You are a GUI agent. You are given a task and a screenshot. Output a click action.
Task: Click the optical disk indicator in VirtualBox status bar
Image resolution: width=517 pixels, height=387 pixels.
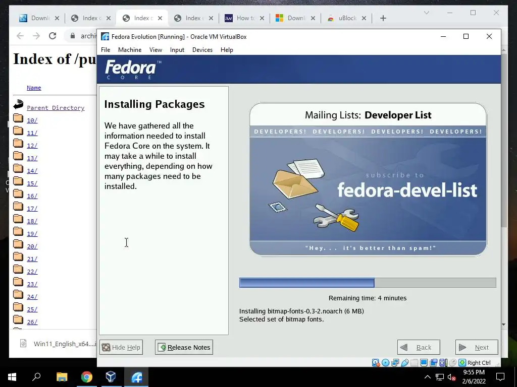(385, 363)
